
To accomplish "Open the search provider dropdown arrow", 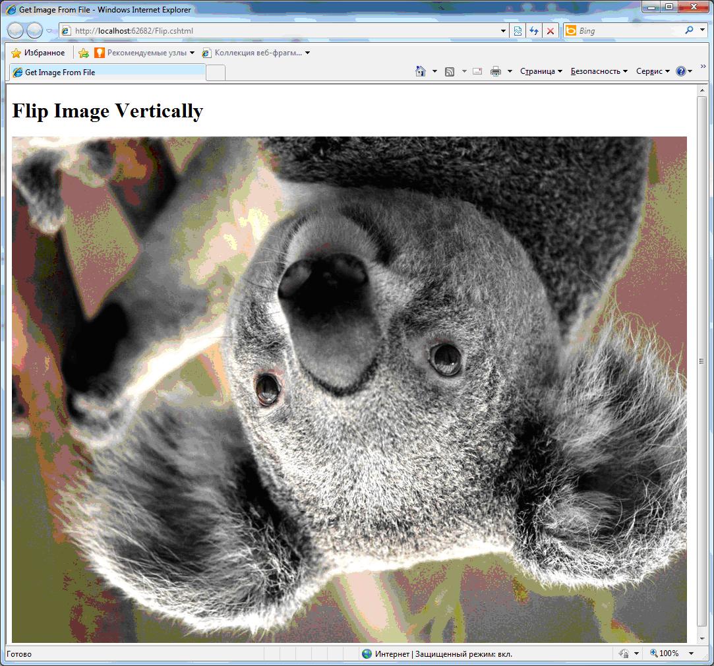I will (x=702, y=30).
